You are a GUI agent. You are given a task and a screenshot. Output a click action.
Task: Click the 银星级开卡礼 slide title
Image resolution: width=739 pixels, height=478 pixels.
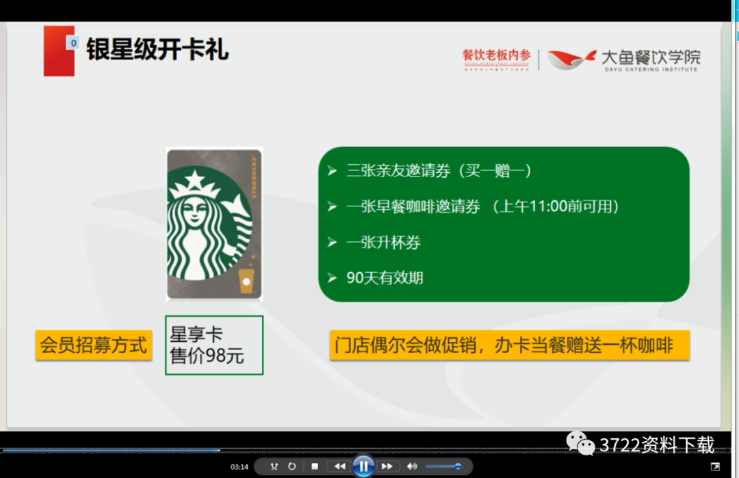click(157, 49)
